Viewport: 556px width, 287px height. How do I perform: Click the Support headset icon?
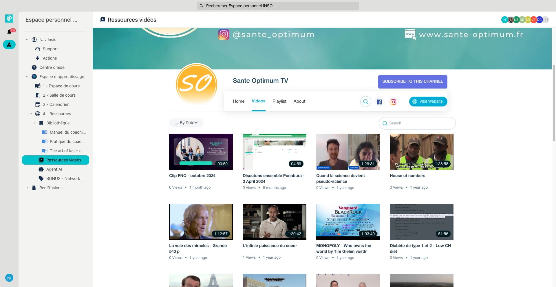pos(38,49)
